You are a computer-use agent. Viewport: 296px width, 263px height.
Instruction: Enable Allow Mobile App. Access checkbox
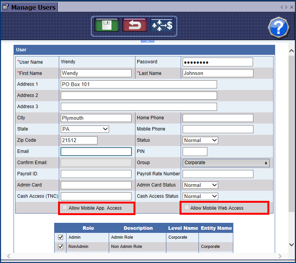[65, 208]
